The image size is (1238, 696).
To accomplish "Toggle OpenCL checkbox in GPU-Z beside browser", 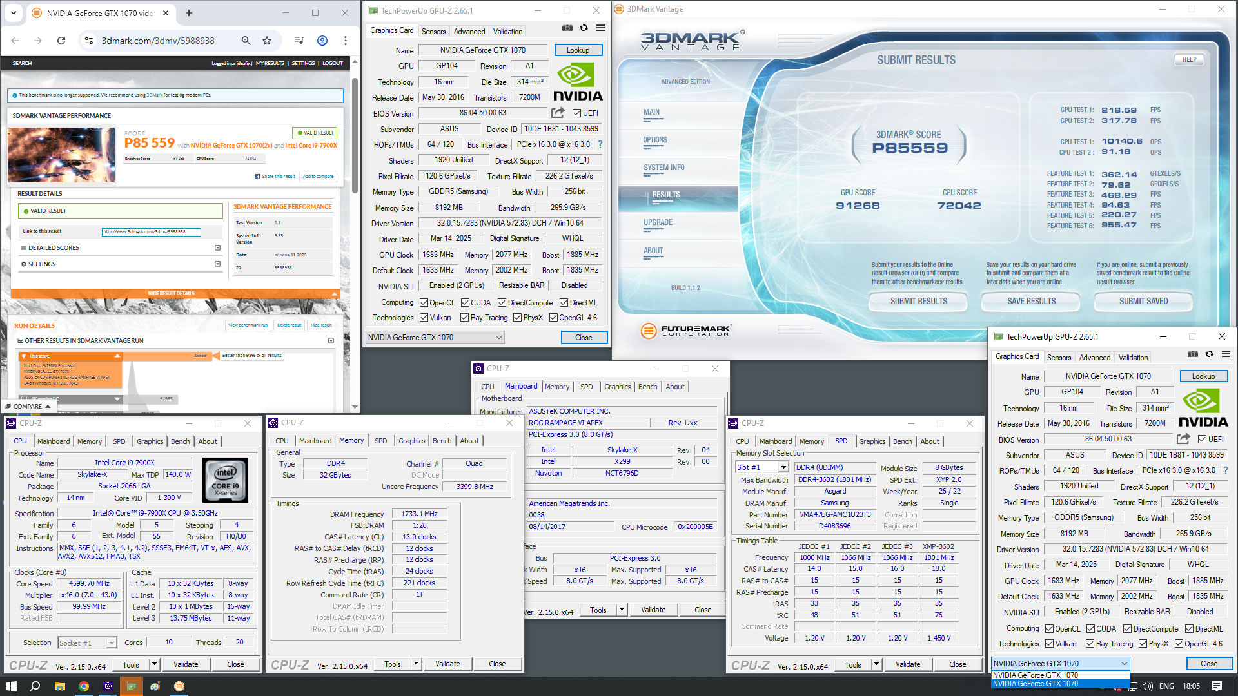I will pyautogui.click(x=424, y=303).
